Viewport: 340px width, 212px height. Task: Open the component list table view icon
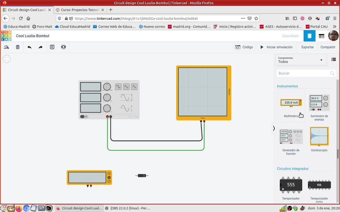(321, 36)
